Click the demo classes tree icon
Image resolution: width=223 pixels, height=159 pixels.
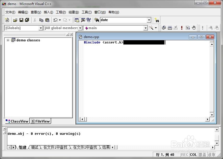coord(13,40)
